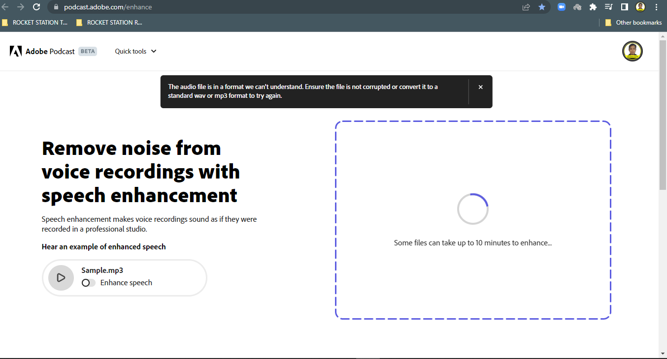Image resolution: width=667 pixels, height=359 pixels.
Task: Click the BETA label next to Adobe Podcast
Action: 88,51
